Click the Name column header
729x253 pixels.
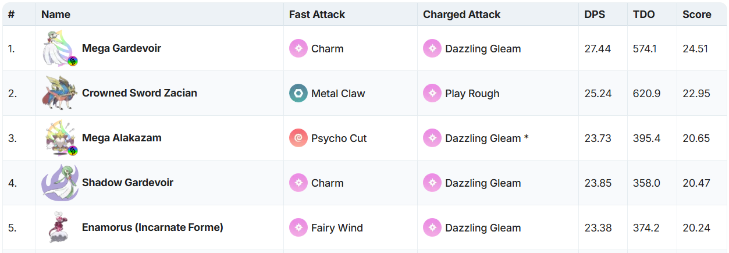(56, 15)
